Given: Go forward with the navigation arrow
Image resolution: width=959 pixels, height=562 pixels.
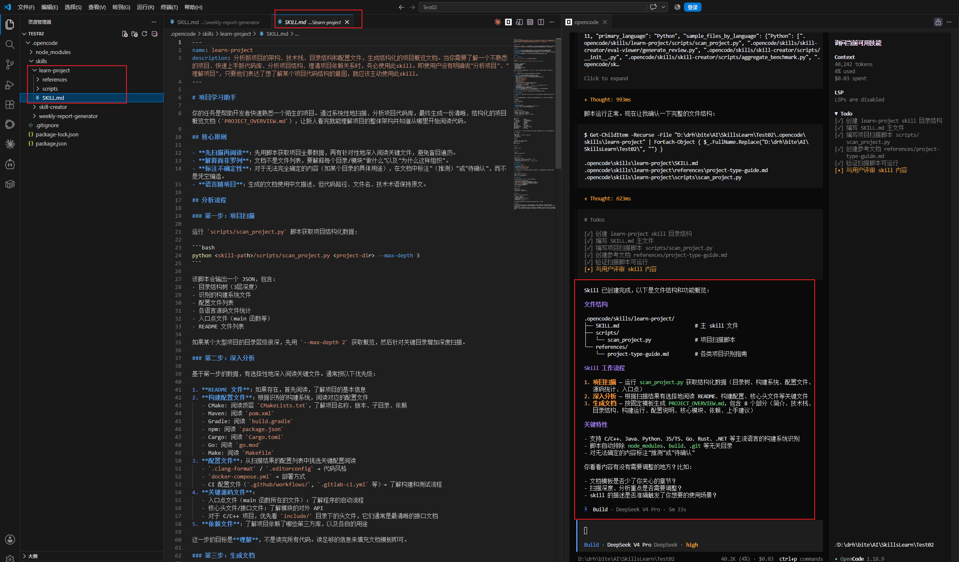Looking at the screenshot, I should coord(412,7).
